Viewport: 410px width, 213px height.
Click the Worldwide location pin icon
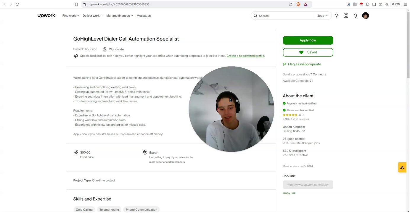(x=105, y=49)
